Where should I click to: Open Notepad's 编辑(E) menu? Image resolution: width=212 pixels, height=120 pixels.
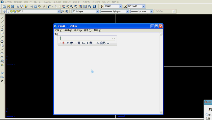68,31
